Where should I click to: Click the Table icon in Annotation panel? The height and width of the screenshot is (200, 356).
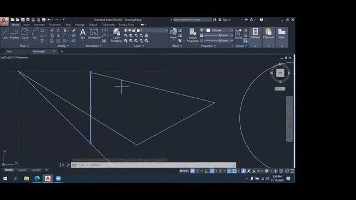[x=104, y=41]
